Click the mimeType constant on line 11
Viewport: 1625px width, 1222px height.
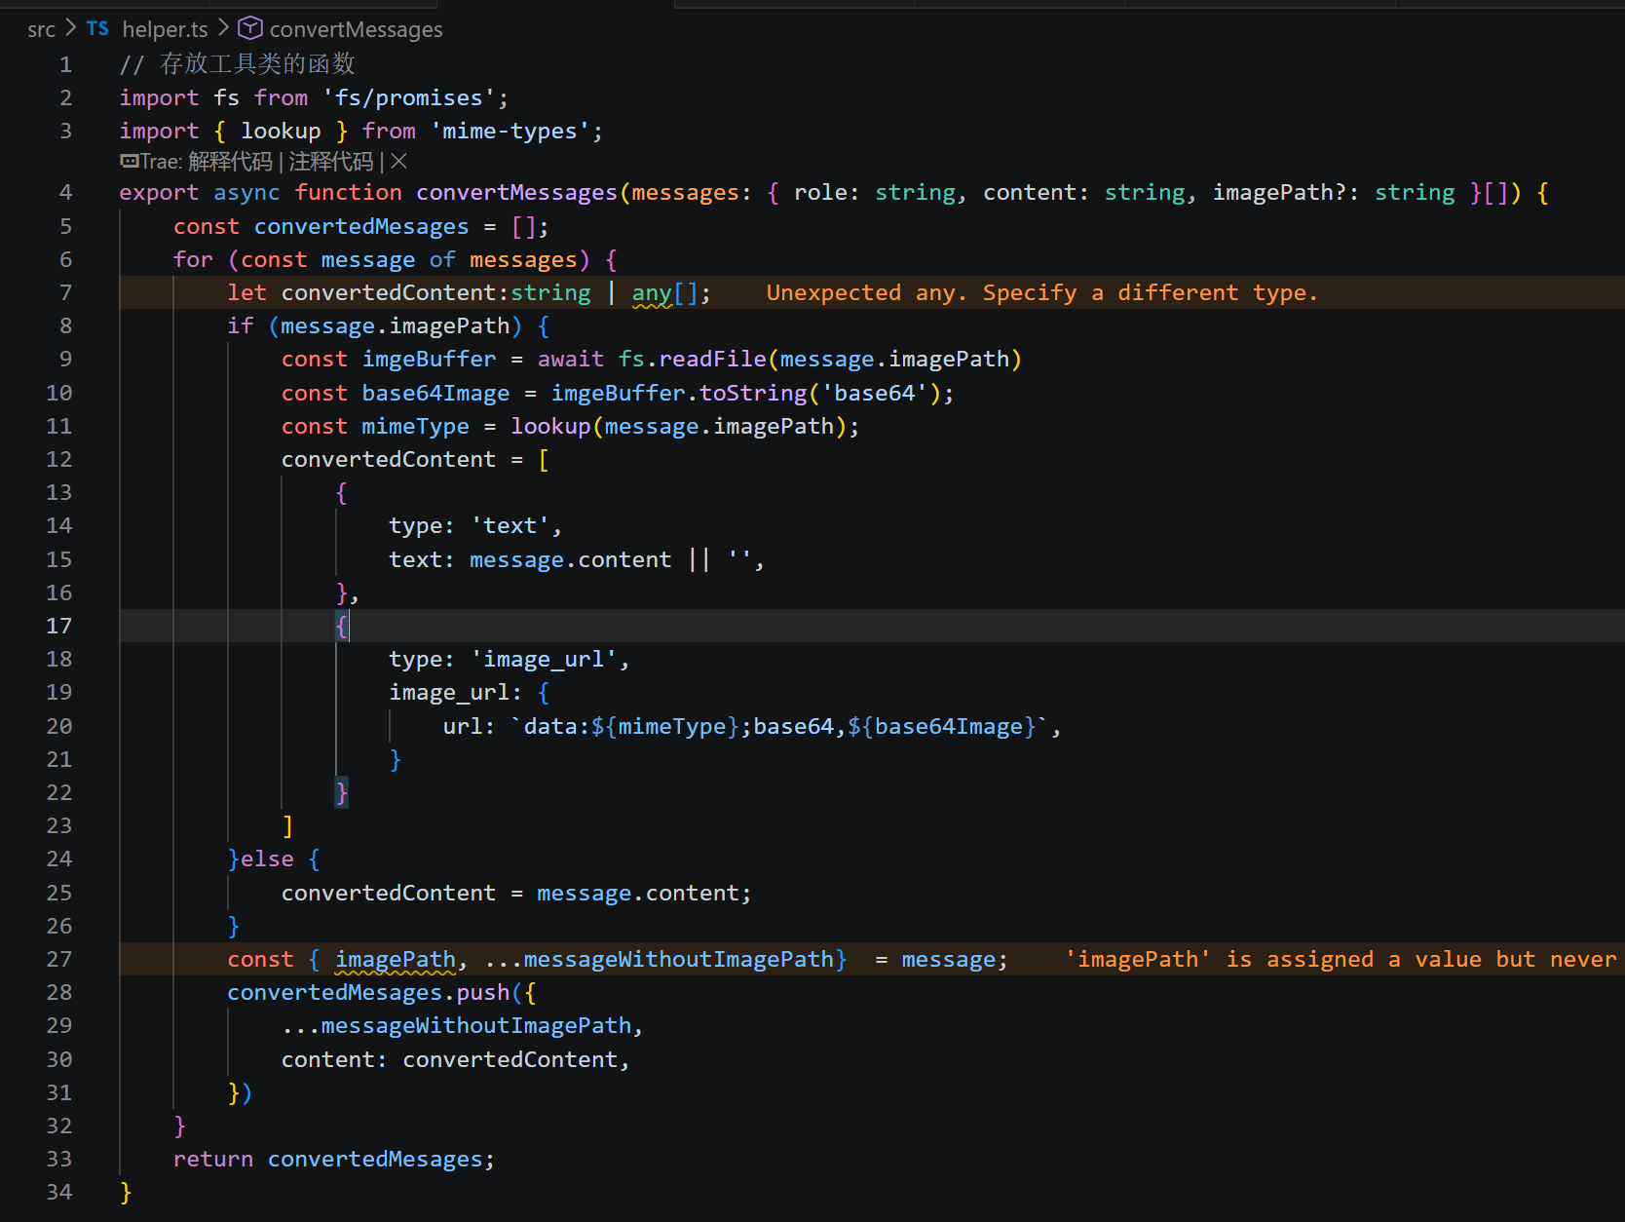(415, 427)
